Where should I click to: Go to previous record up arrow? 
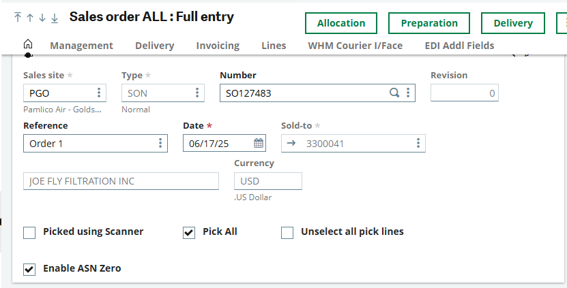(x=30, y=18)
